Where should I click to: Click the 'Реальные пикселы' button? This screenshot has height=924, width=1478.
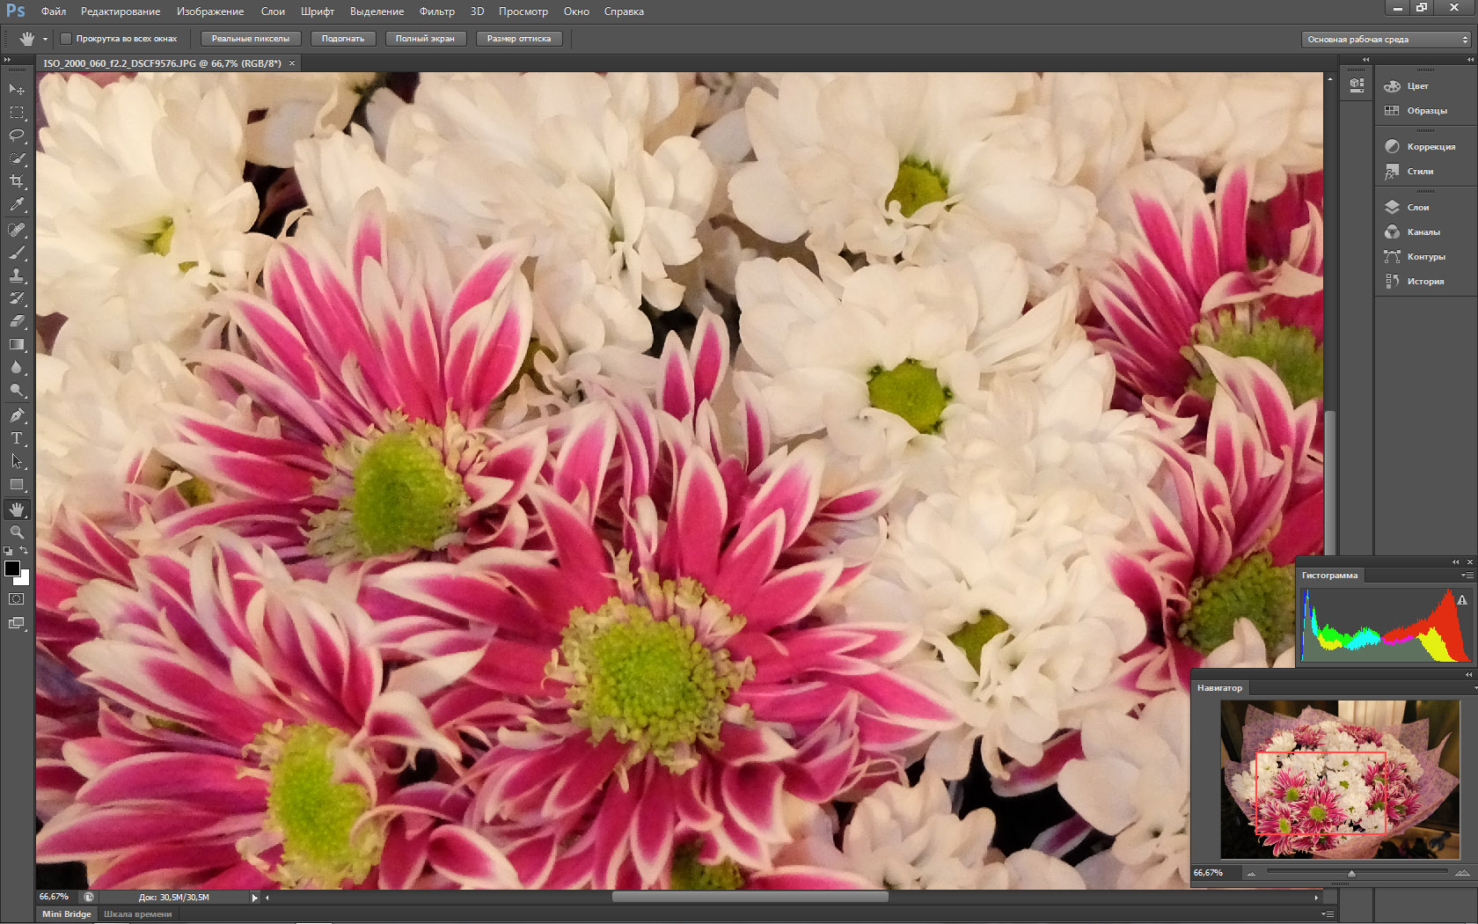250,39
